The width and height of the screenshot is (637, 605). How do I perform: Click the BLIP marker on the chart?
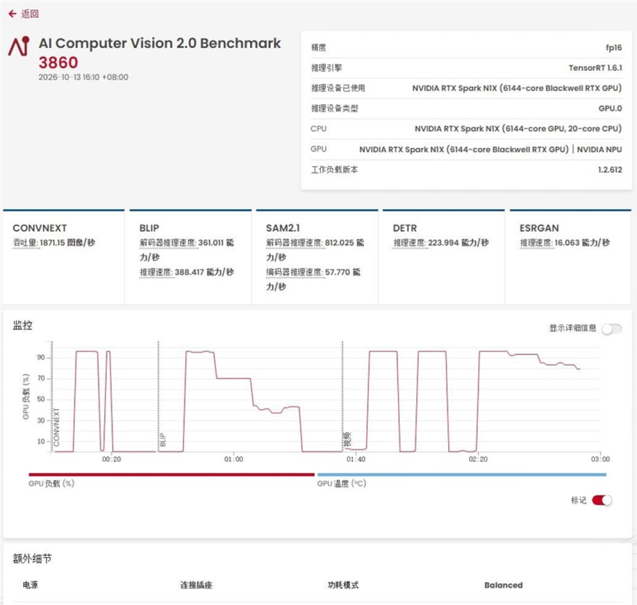(163, 440)
